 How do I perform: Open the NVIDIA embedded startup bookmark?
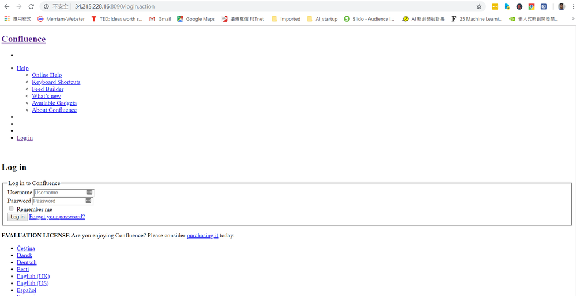tap(534, 19)
